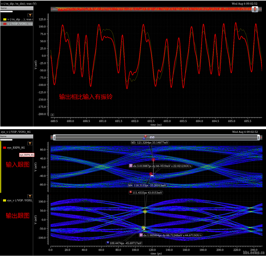Click the left red arrow of the eye diagram zoom bar
266x256 pixels.
tap(52, 138)
